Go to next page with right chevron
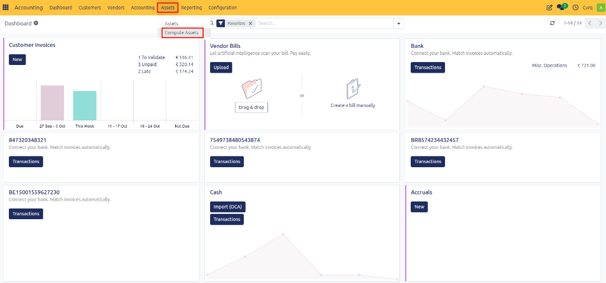The width and height of the screenshot is (606, 283). [601, 23]
